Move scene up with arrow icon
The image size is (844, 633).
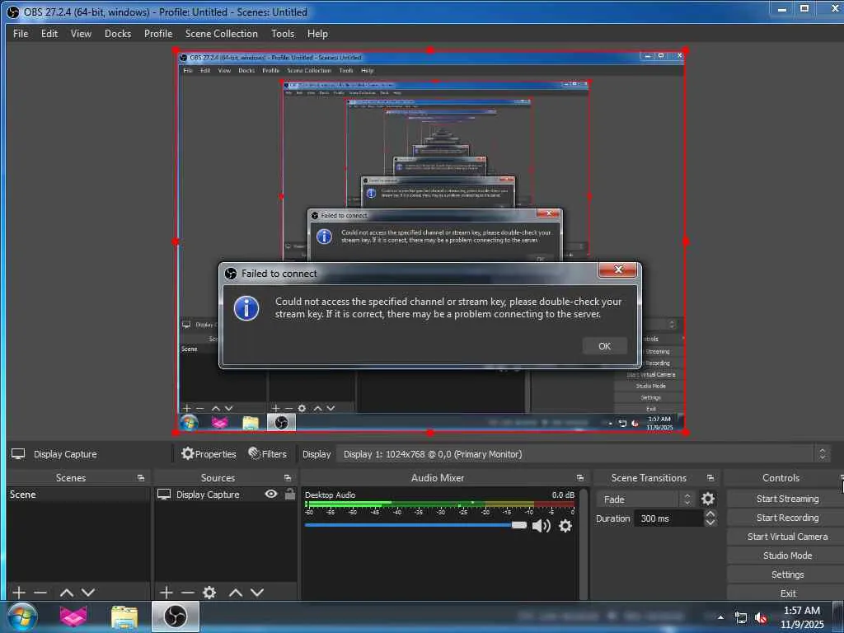(x=67, y=592)
